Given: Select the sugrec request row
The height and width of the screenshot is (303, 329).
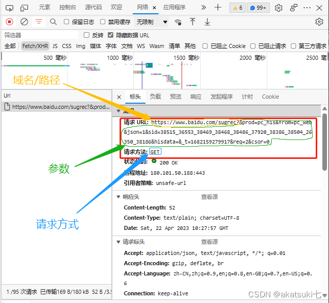Looking at the screenshot, I should [57, 107].
